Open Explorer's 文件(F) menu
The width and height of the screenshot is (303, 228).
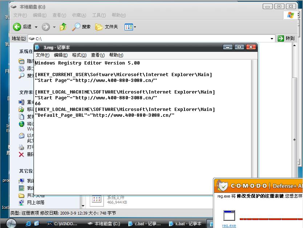click(x=20, y=15)
